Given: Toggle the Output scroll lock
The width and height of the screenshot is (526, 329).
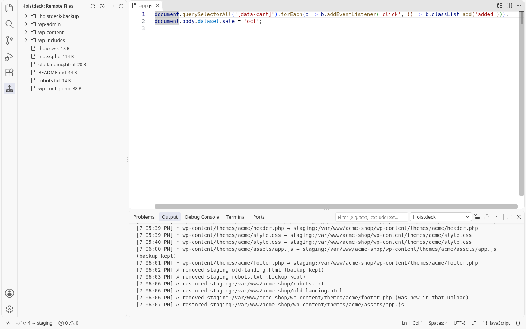Looking at the screenshot, I should (487, 217).
